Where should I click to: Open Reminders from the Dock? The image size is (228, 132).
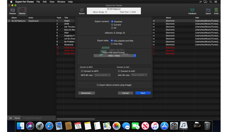(x=97, y=126)
